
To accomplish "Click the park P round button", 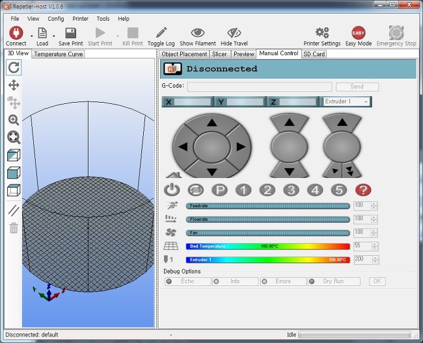I will coord(219,190).
